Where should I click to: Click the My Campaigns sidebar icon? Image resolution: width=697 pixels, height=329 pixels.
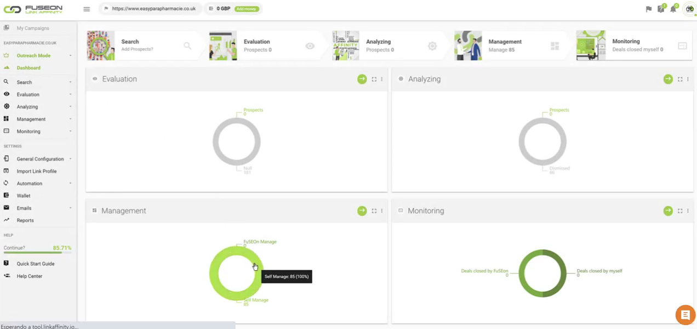click(x=7, y=28)
